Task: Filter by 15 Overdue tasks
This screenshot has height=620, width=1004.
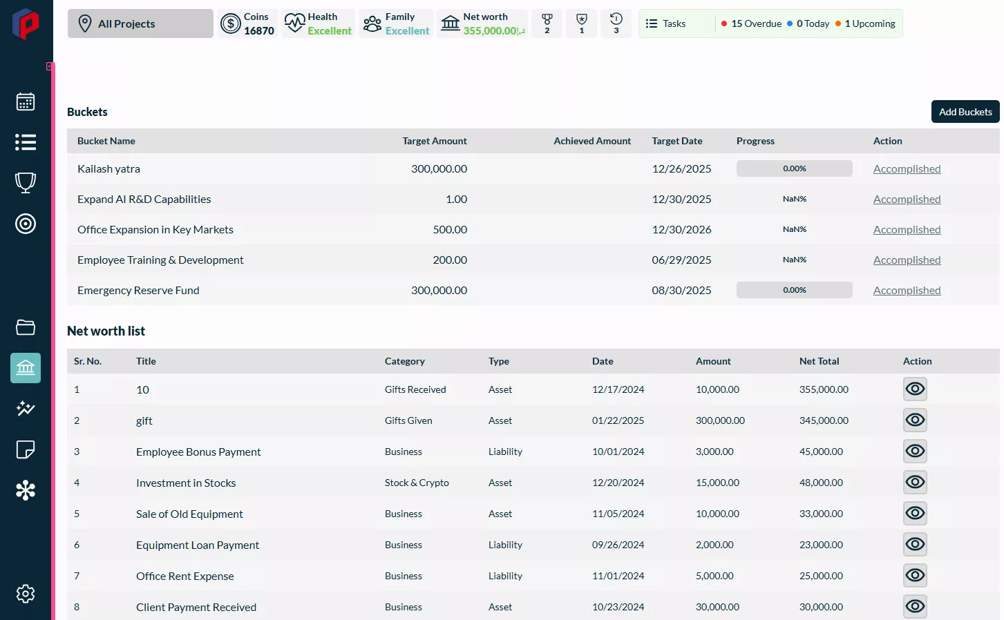Action: 751,23
